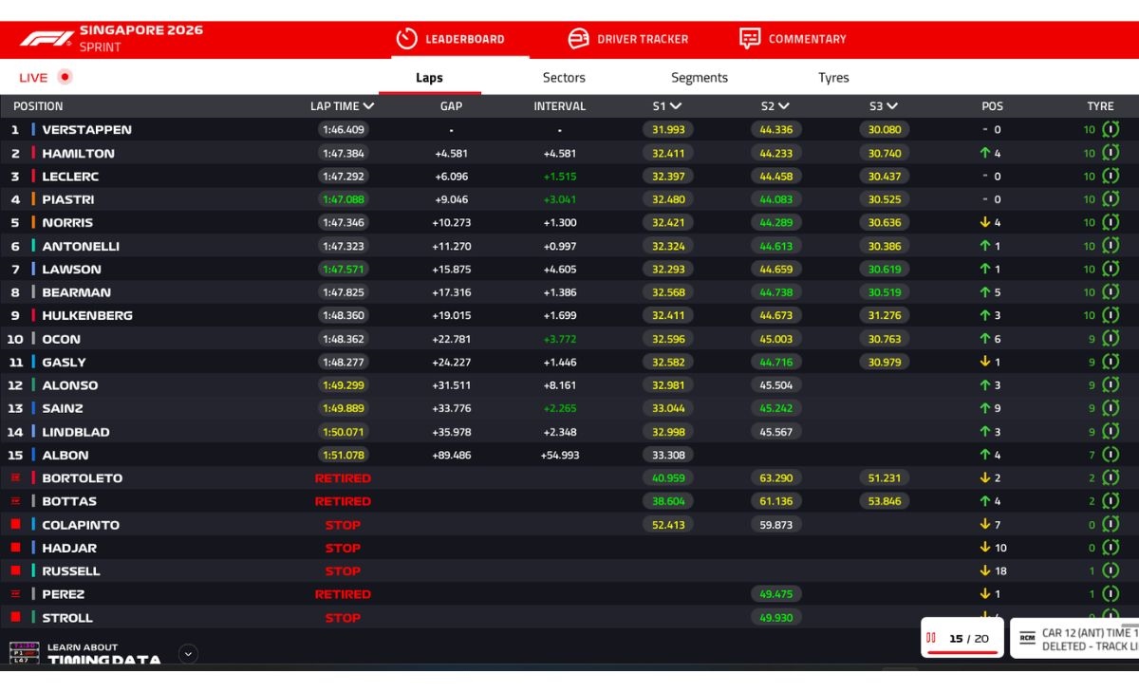Click Colapinto's red stop square icon

point(15,524)
